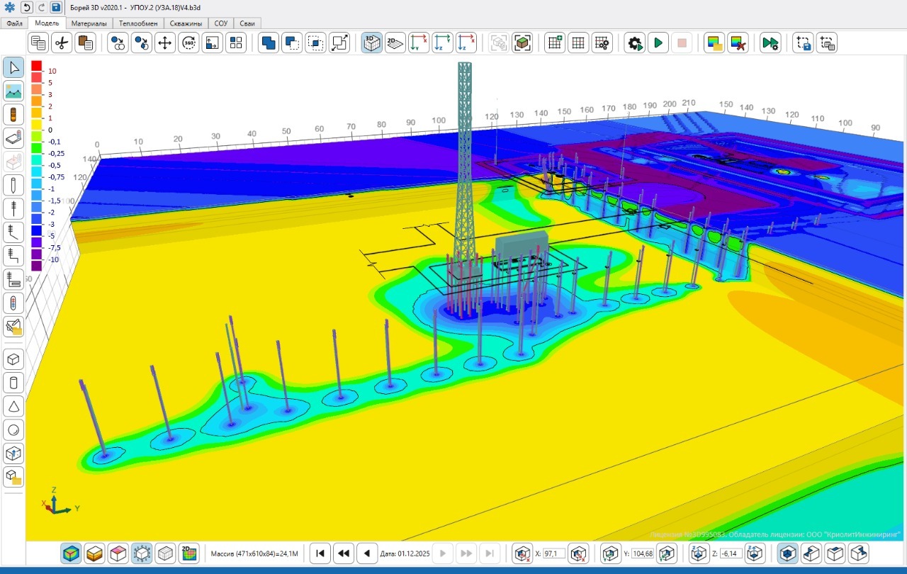Add a cylinder primitive from sidebar

click(x=13, y=383)
